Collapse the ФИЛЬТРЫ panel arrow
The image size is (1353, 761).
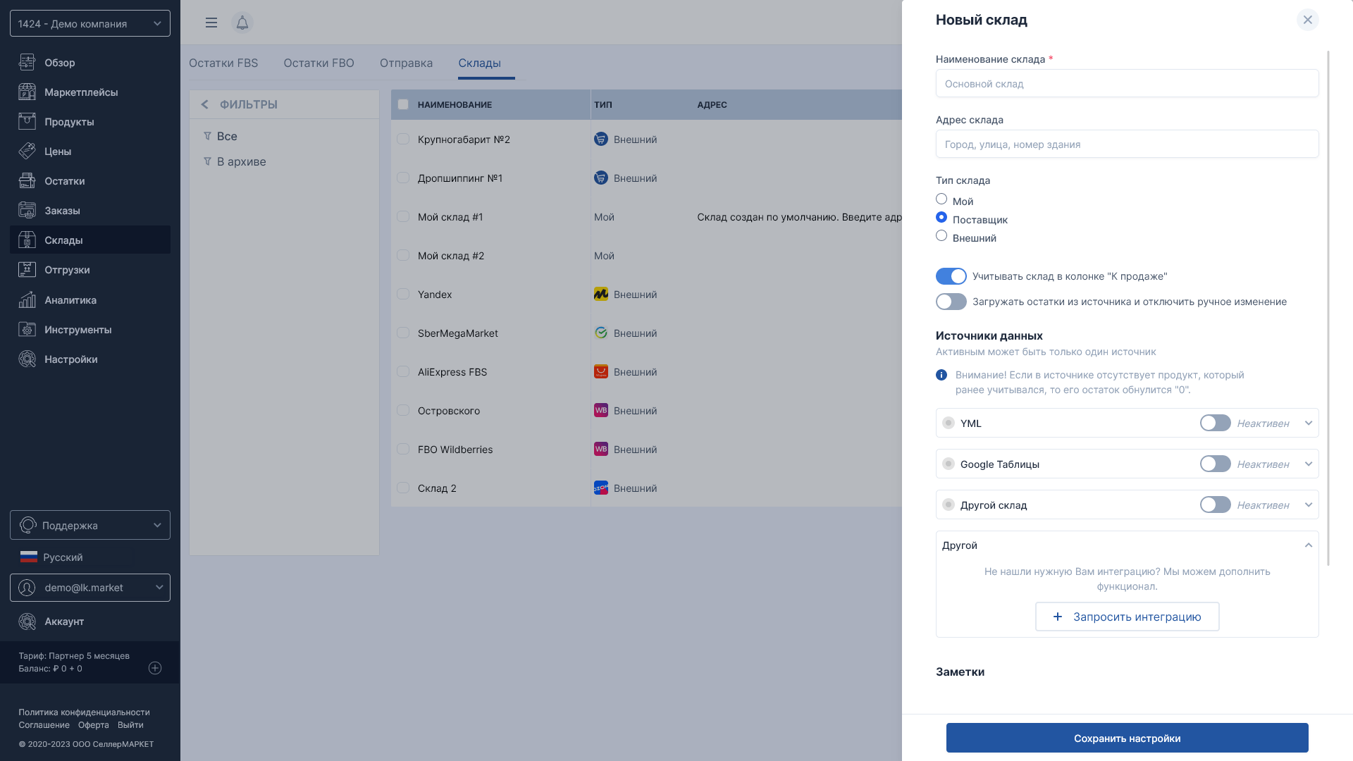pyautogui.click(x=204, y=104)
